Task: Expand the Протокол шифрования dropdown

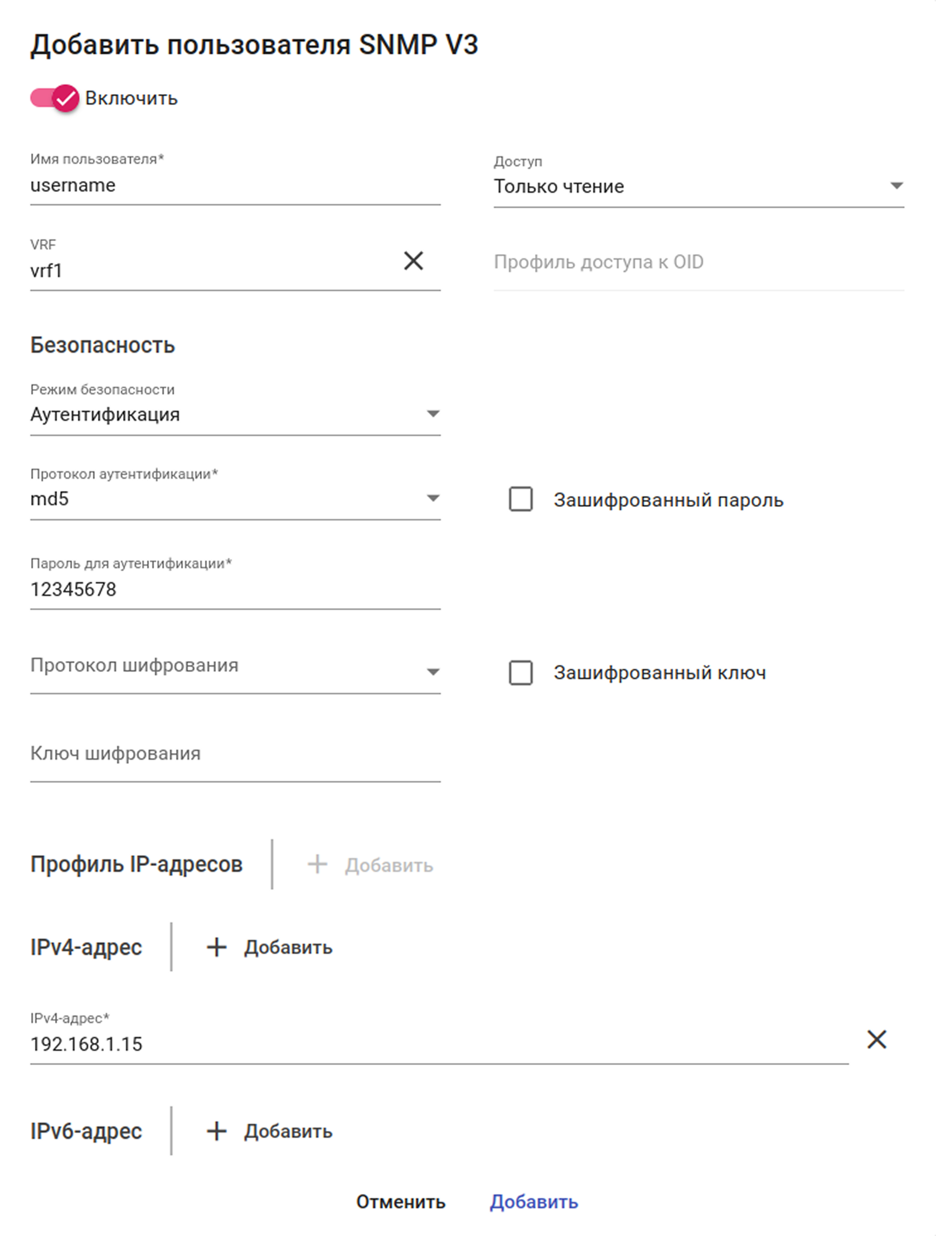Action: pos(235,671)
